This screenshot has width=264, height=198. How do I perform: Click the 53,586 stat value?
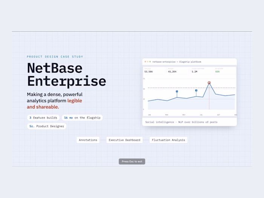149,72
